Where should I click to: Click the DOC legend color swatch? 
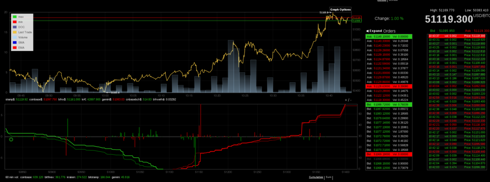[14, 27]
